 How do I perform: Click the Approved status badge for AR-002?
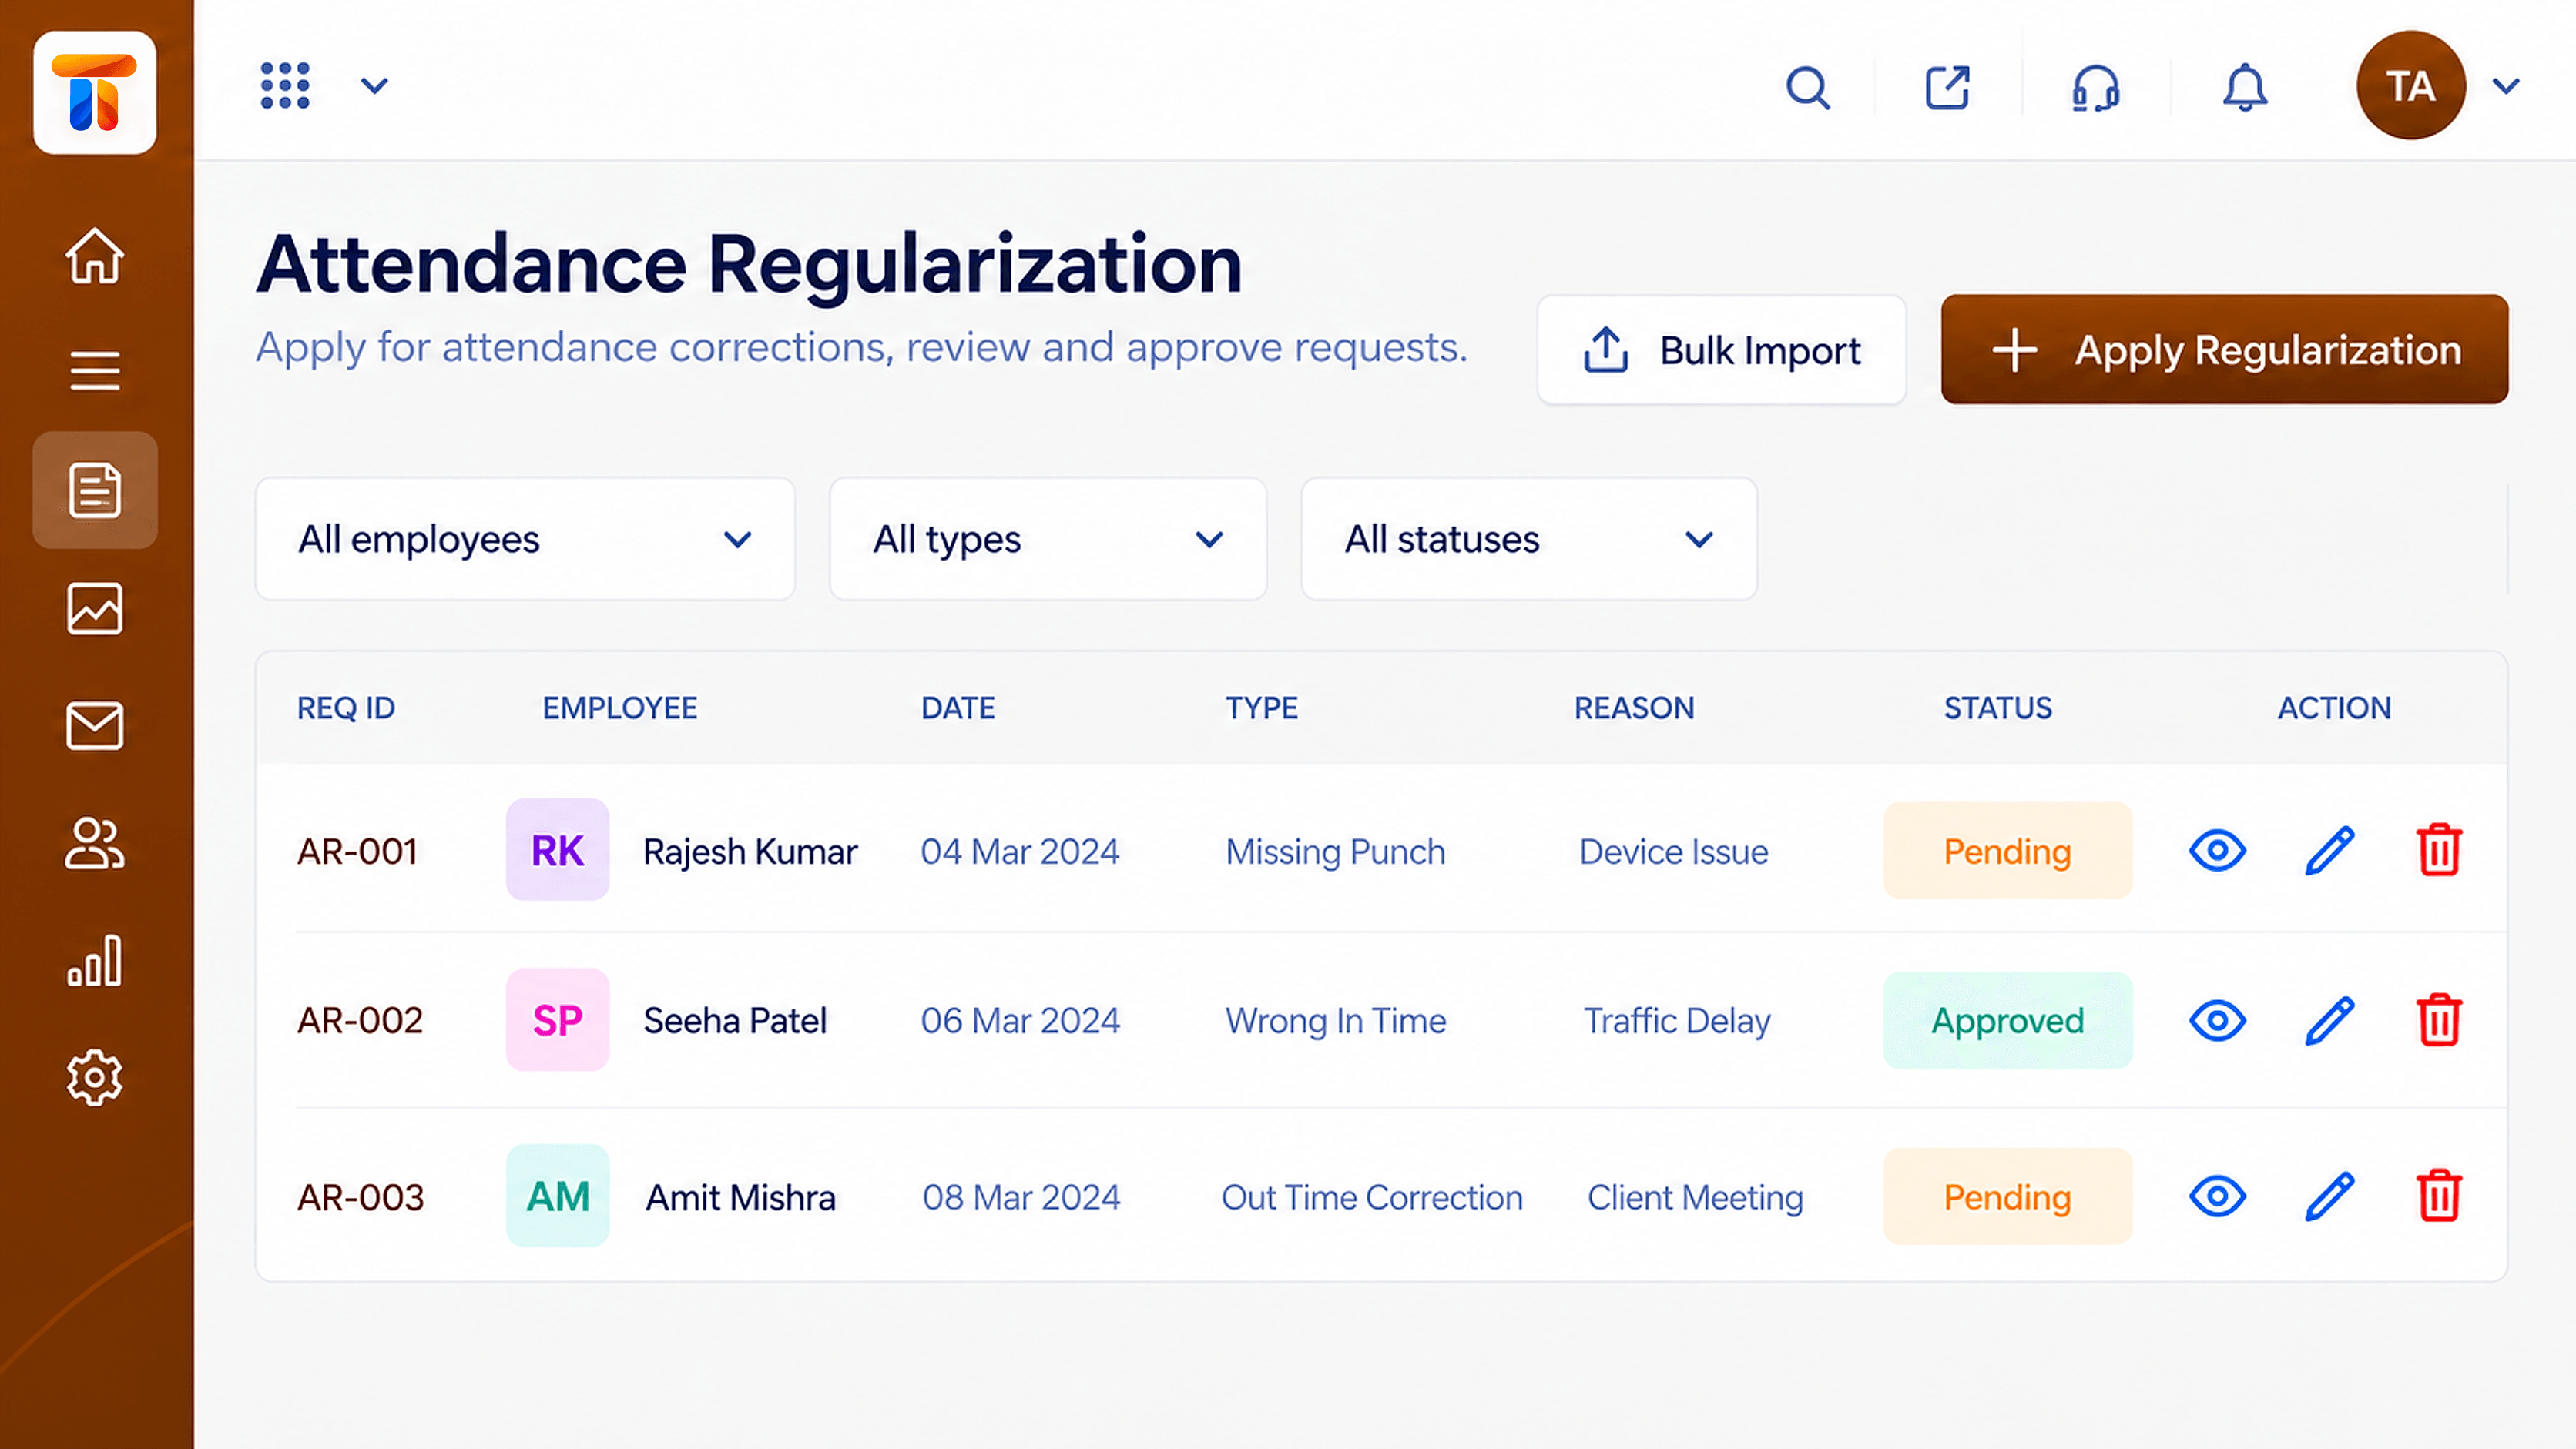click(x=2007, y=1020)
